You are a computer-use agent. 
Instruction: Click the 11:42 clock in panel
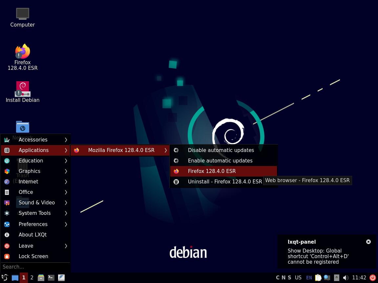click(x=359, y=278)
